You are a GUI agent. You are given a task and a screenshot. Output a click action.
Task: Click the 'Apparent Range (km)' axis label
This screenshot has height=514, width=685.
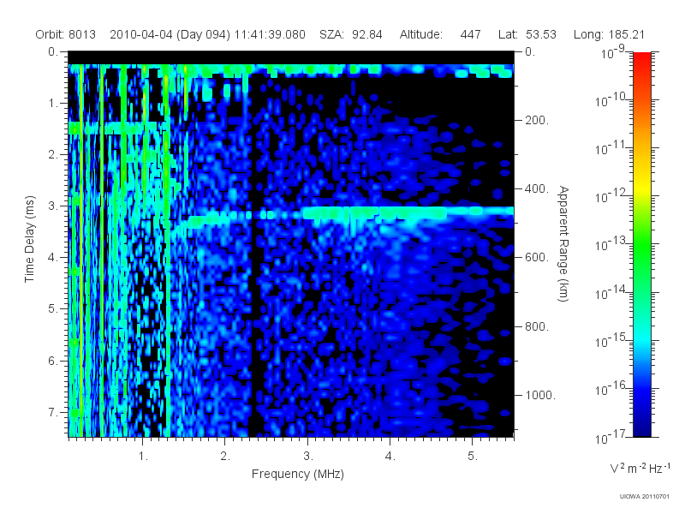click(x=563, y=243)
